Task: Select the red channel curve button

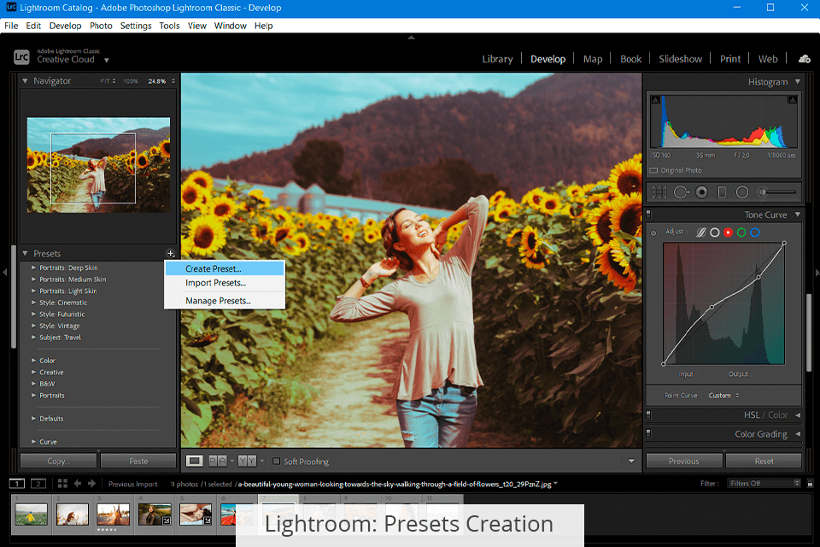Action: coord(729,232)
